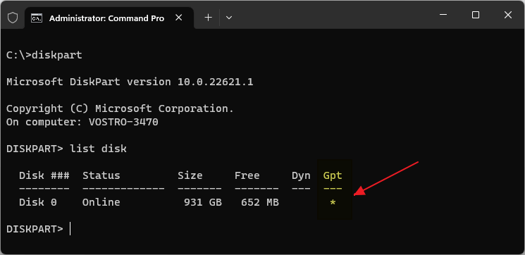Click the DiskPart version 10.0.22621.1 line
The image size is (525, 255).
tap(130, 82)
